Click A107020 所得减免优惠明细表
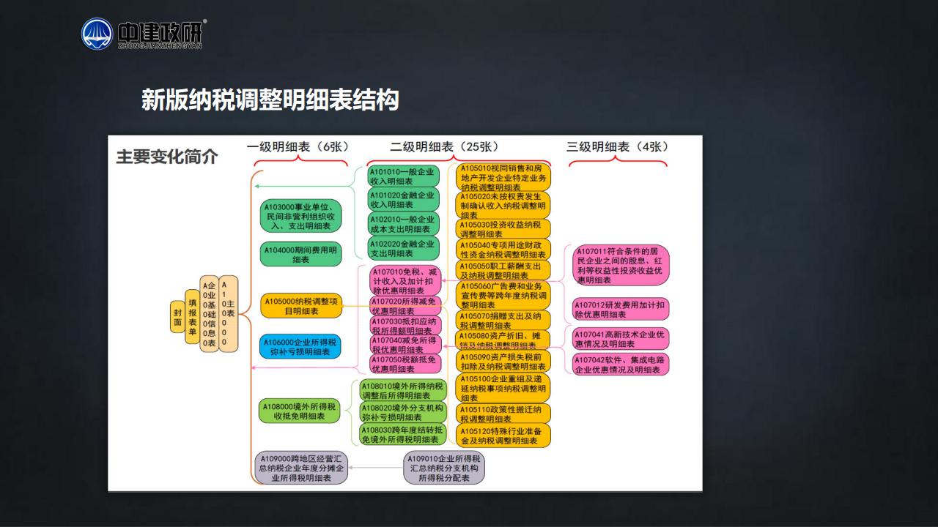Viewport: 938px width, 527px height. click(406, 306)
